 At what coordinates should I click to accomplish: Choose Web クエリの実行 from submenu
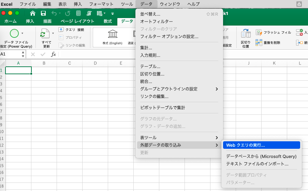[261, 145]
